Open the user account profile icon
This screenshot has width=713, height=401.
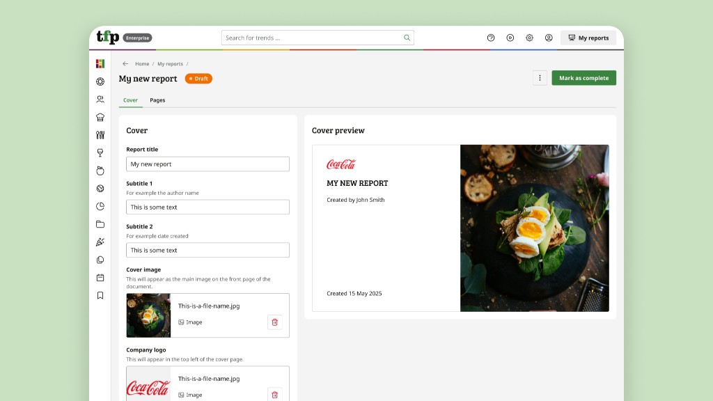click(x=549, y=38)
